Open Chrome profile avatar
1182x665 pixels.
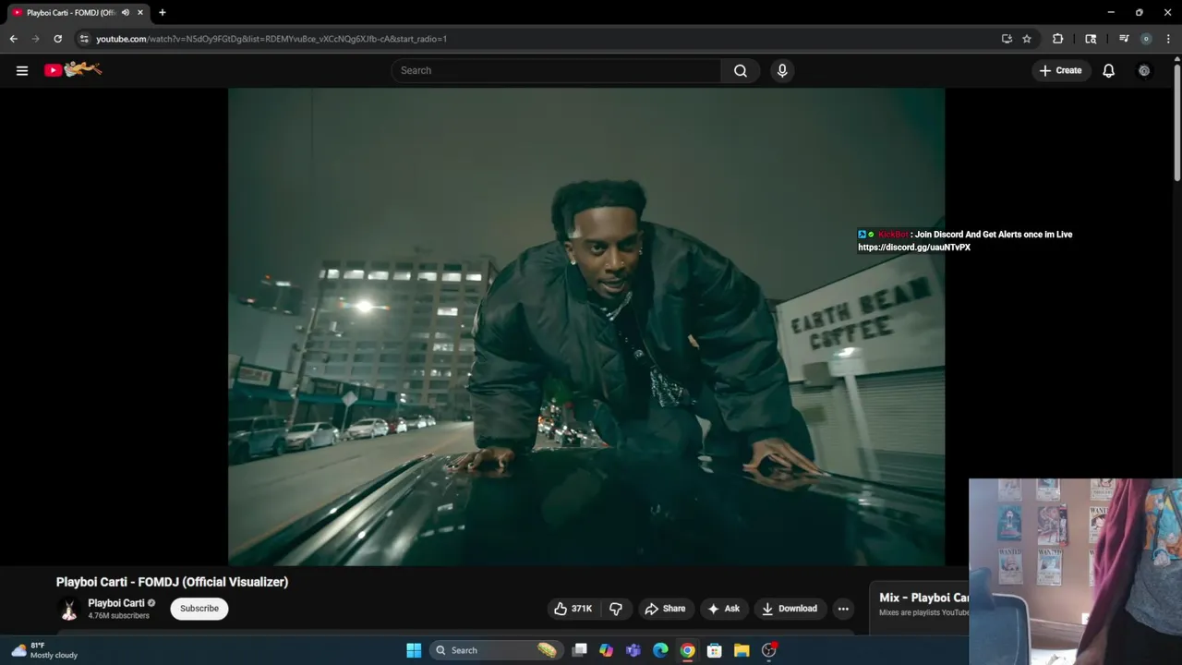tap(1146, 39)
